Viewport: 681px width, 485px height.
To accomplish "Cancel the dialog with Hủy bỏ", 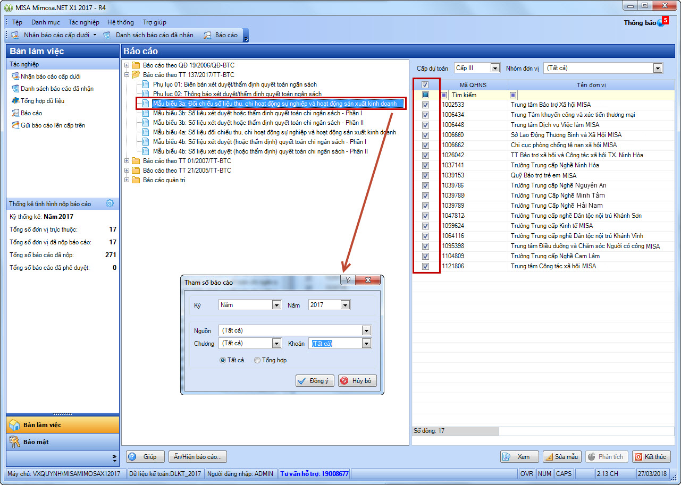I will (357, 381).
